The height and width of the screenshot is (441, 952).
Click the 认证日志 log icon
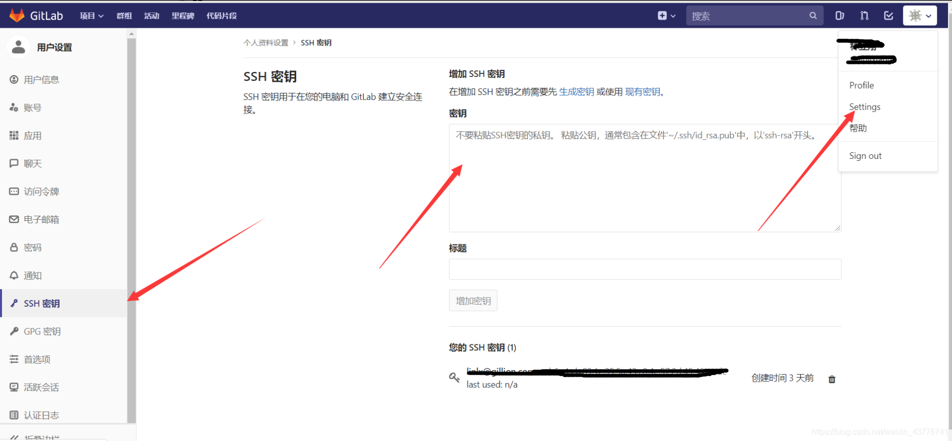(x=14, y=415)
